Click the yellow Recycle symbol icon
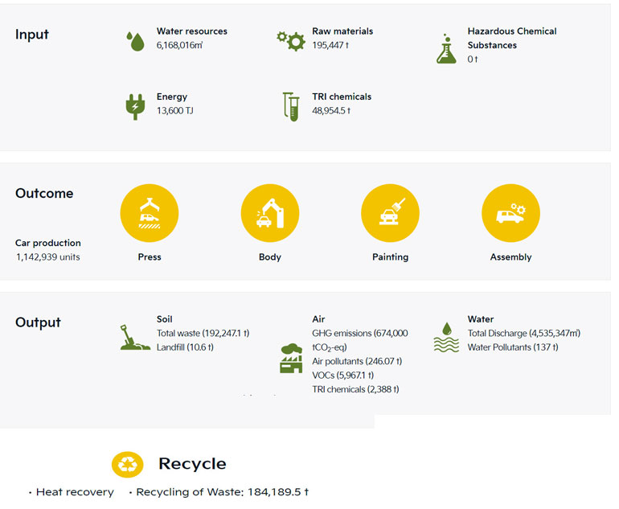619x509 pixels. click(x=127, y=464)
